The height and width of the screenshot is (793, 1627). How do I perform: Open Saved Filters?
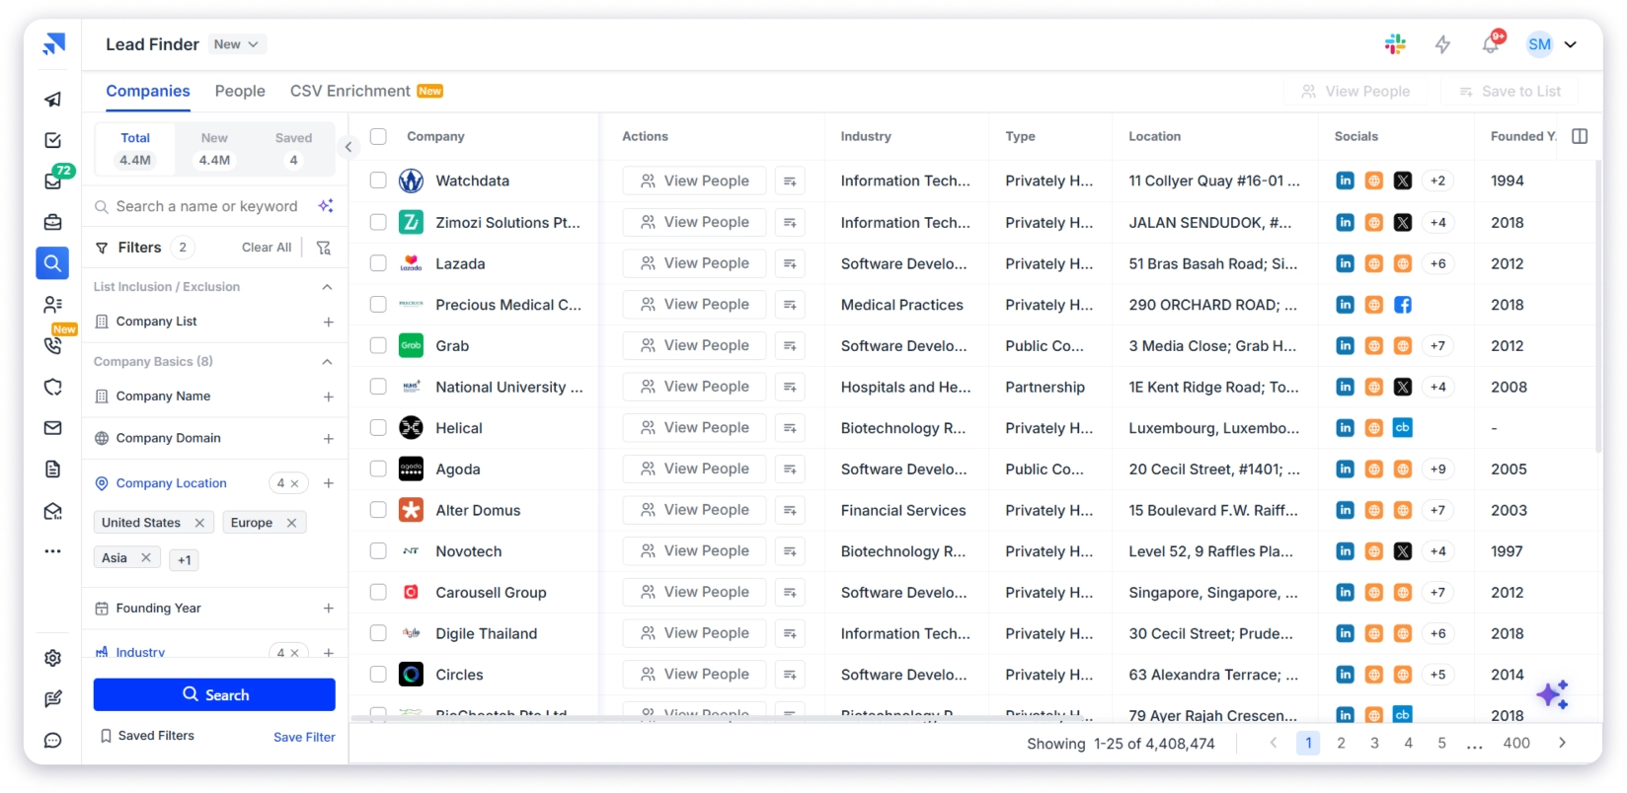(x=147, y=736)
